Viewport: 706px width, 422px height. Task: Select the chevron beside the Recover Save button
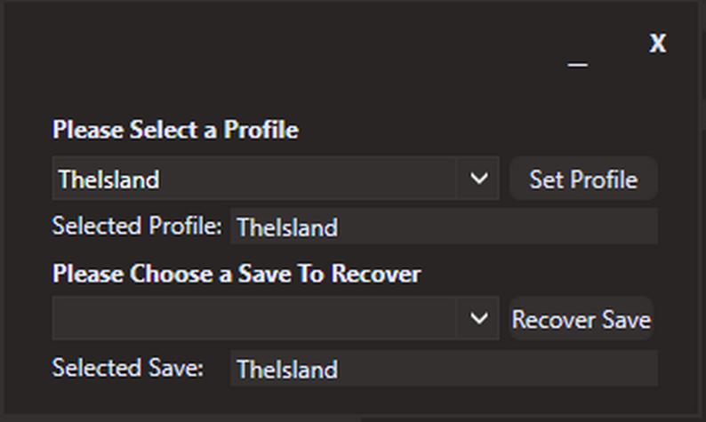pos(479,318)
